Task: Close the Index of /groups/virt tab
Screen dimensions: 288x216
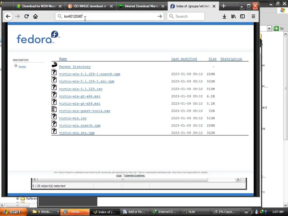Action: point(214,6)
